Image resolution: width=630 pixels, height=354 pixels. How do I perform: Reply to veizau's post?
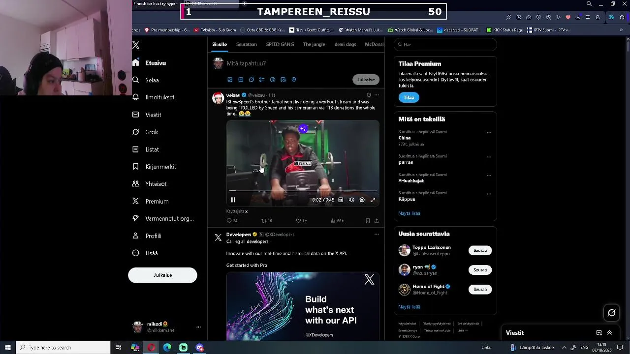pyautogui.click(x=231, y=221)
